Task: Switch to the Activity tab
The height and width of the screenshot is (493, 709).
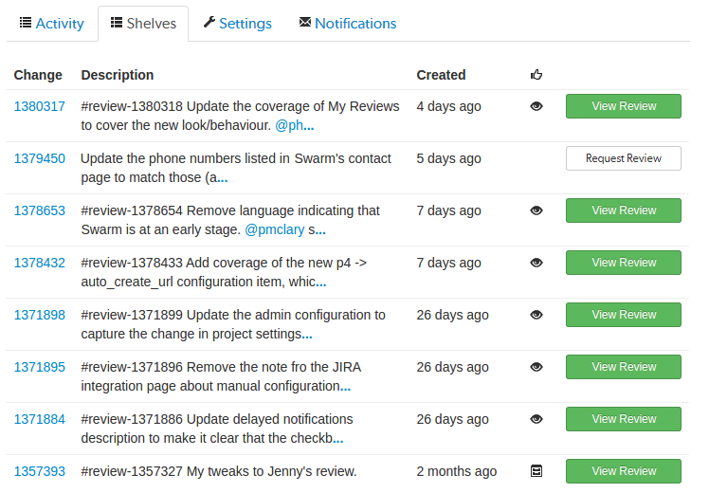Action: 51,24
